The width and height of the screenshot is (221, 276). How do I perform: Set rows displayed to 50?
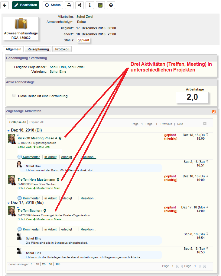coord(50,264)
